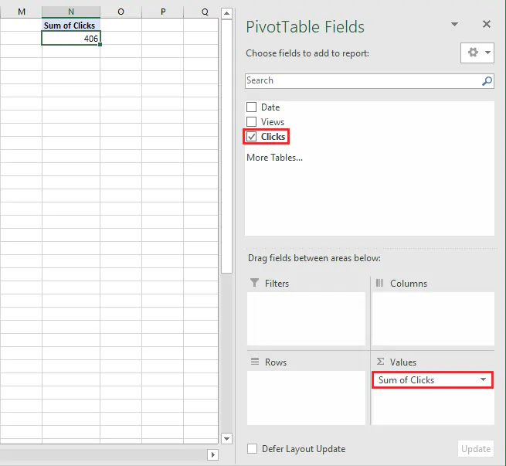
Task: Click the Update button
Action: (x=476, y=448)
